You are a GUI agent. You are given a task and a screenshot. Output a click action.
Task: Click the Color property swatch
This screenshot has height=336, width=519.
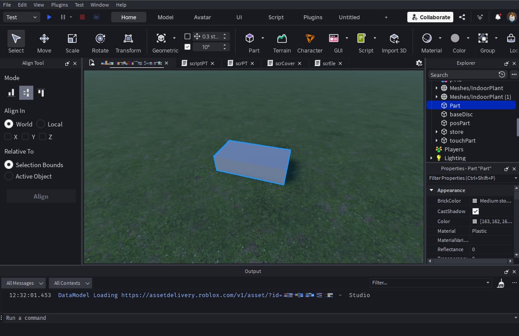point(475,221)
